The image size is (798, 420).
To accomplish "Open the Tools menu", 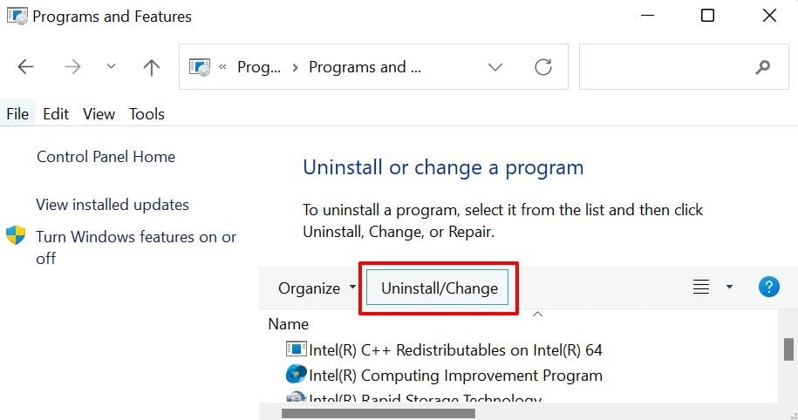I will tap(147, 114).
